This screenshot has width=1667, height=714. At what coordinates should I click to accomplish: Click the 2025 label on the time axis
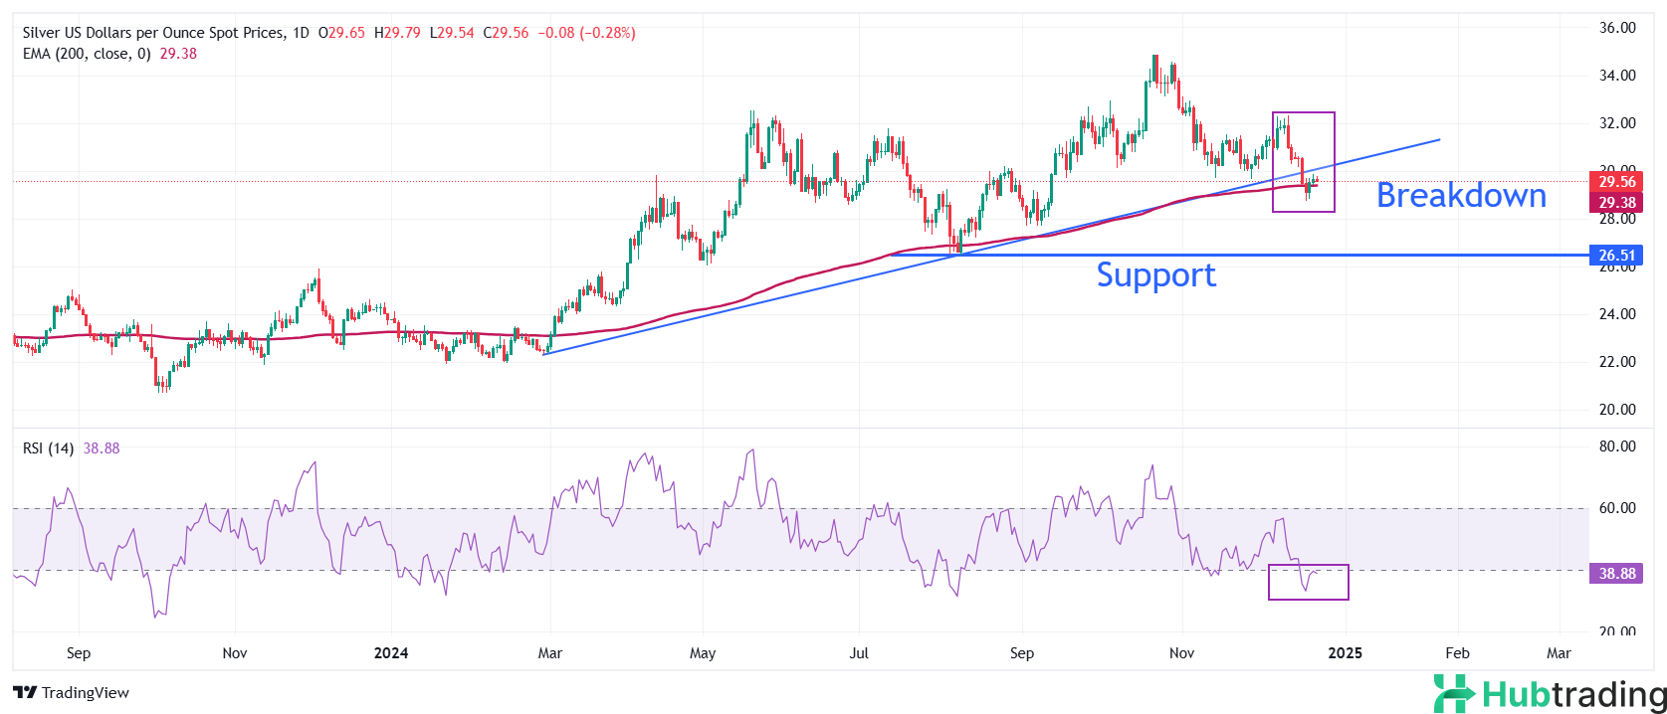[x=1345, y=653]
